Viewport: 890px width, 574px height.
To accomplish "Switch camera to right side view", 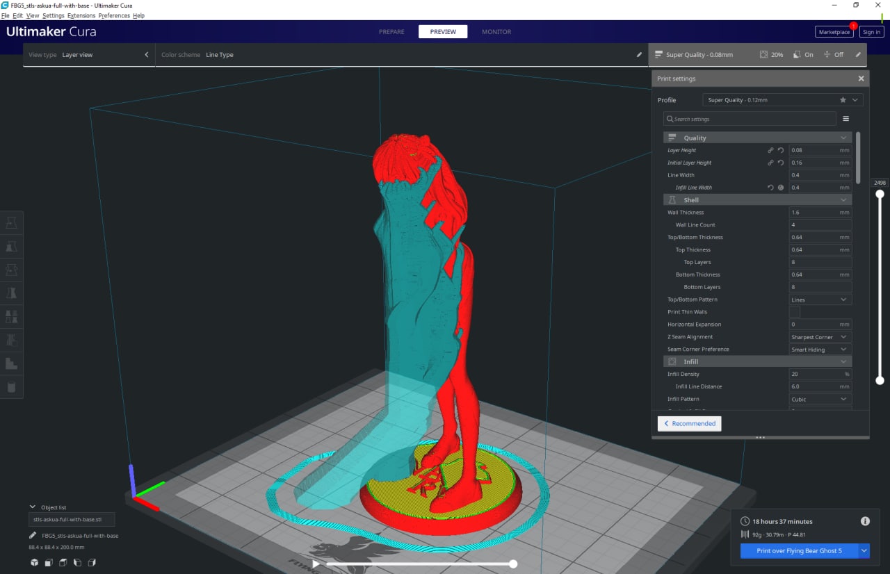I will [x=92, y=562].
